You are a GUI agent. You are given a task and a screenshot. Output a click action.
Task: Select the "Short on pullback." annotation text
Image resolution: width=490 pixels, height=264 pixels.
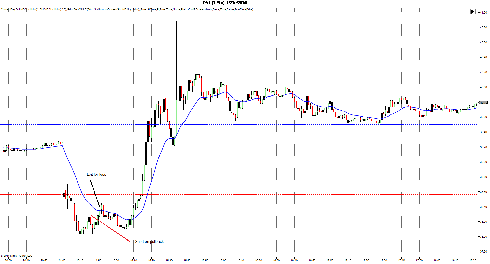point(150,242)
